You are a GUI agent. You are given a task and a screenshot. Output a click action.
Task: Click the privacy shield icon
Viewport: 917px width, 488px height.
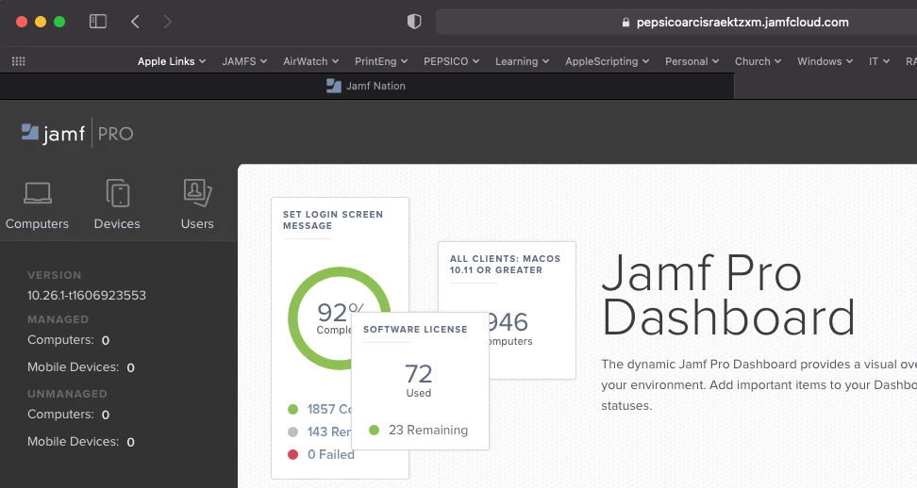click(414, 22)
